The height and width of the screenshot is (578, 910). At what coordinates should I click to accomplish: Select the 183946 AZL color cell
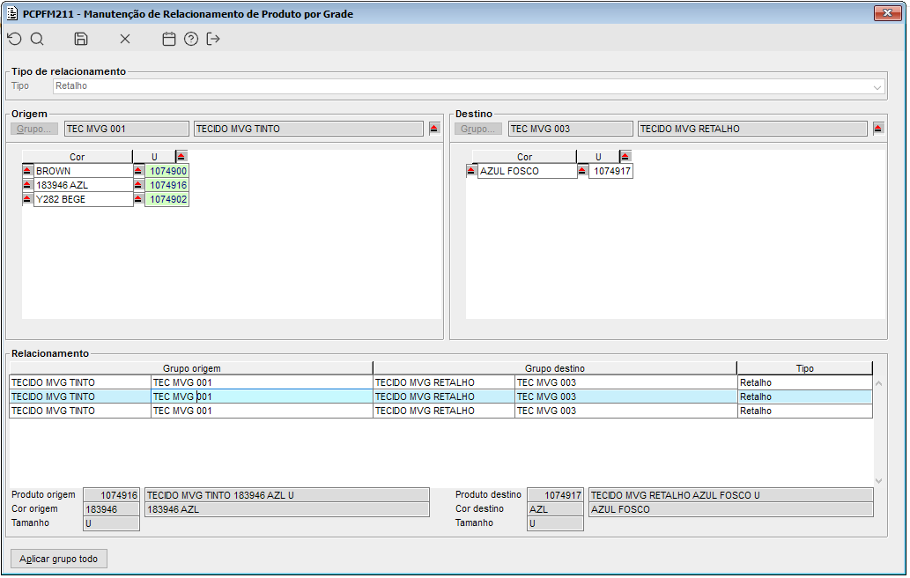coord(84,185)
